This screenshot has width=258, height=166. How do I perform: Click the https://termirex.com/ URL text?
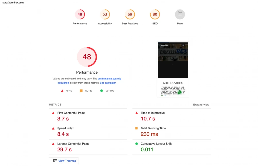13,3
